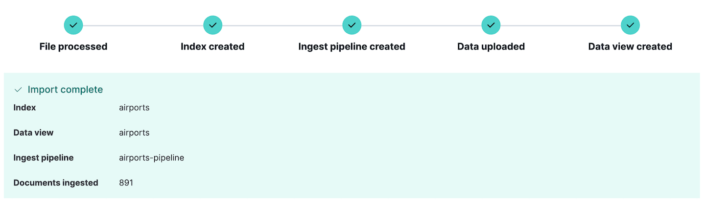705x203 pixels.
Task: Select the Index created step label
Action: (212, 46)
